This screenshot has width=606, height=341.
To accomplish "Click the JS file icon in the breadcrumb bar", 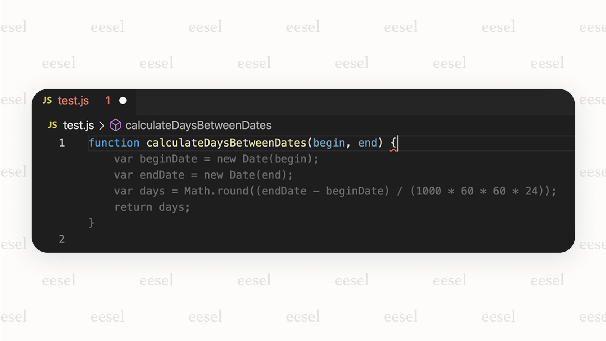I will click(x=52, y=125).
